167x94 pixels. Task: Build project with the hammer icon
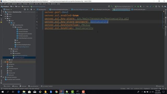(112, 7)
